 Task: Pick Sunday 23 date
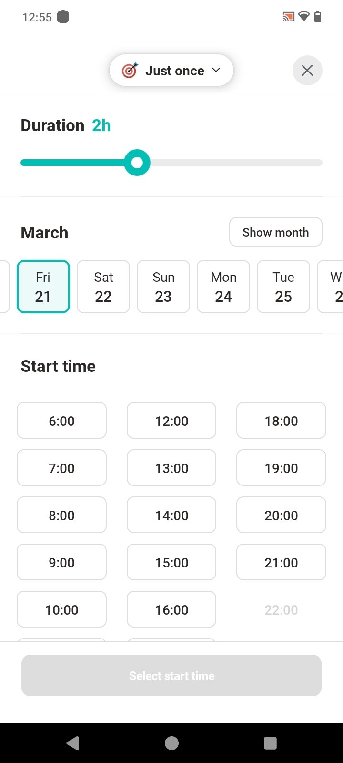click(x=163, y=287)
